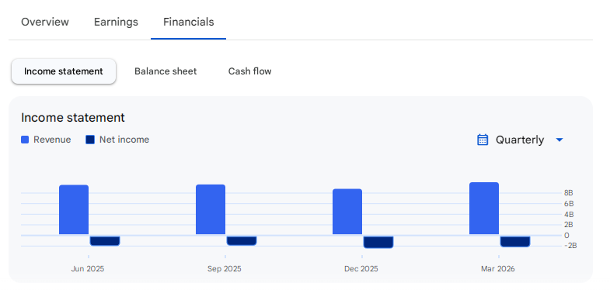Image resolution: width=610 pixels, height=290 pixels.
Task: Open the Quarterly period dropdown
Action: point(520,140)
